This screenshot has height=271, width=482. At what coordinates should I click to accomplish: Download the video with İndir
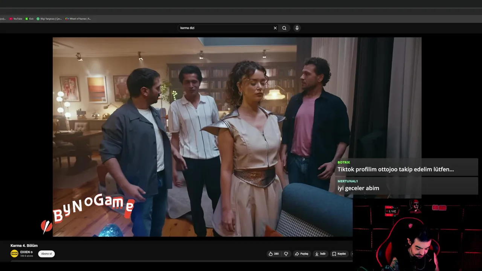click(320, 254)
